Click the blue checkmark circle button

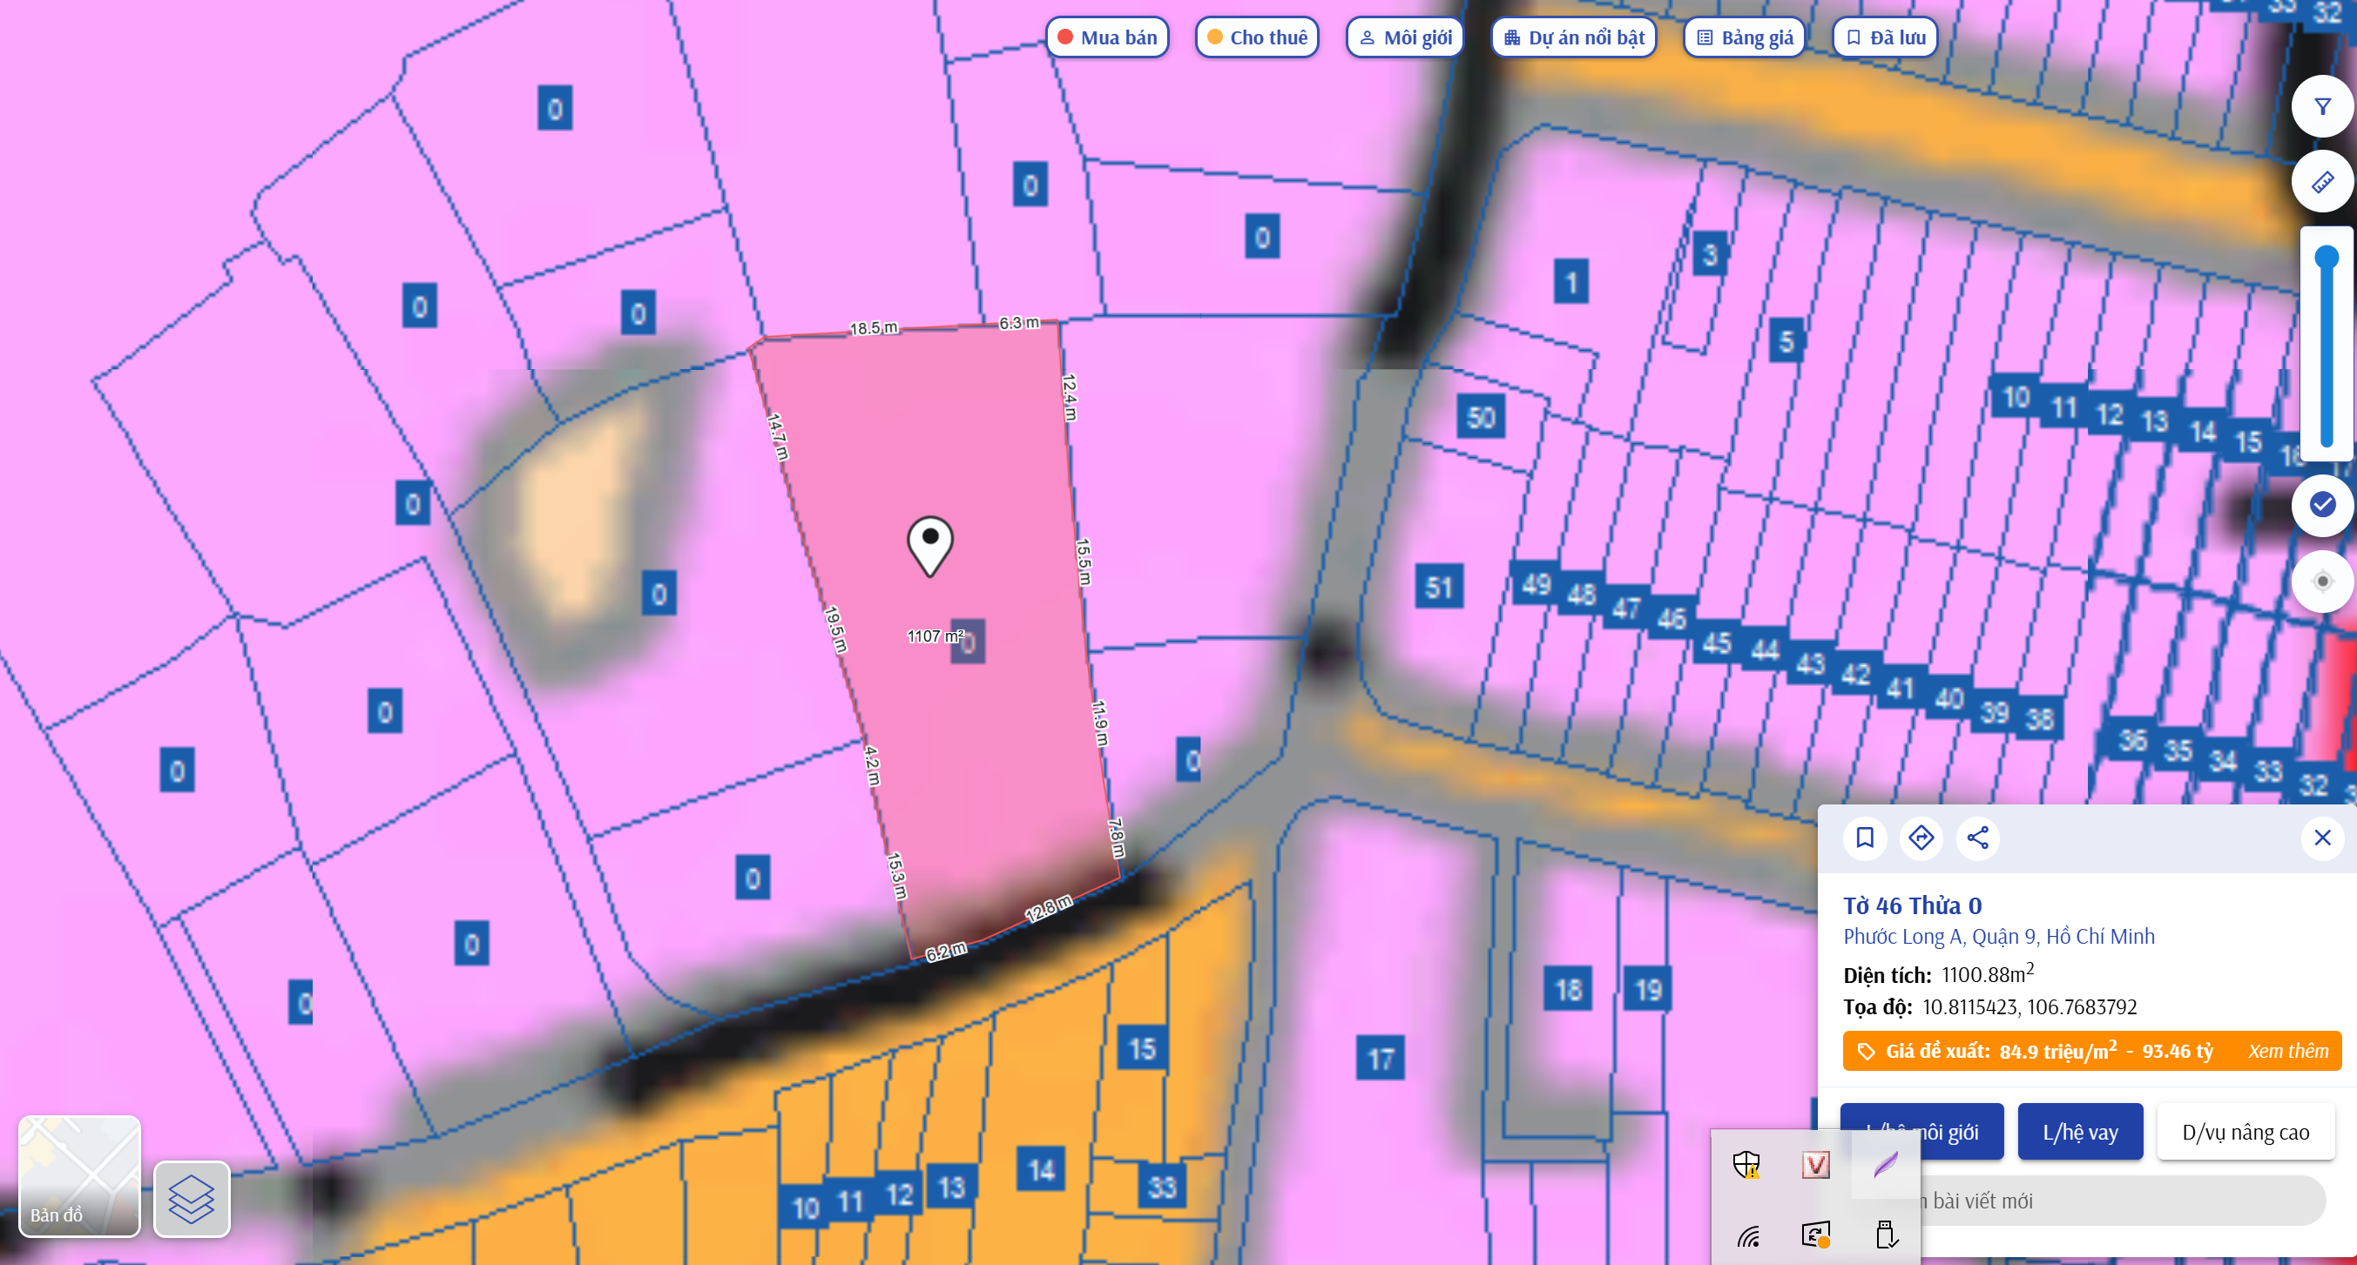tap(2322, 504)
